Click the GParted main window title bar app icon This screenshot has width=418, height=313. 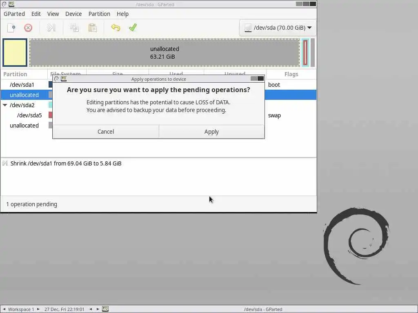pos(11,4)
